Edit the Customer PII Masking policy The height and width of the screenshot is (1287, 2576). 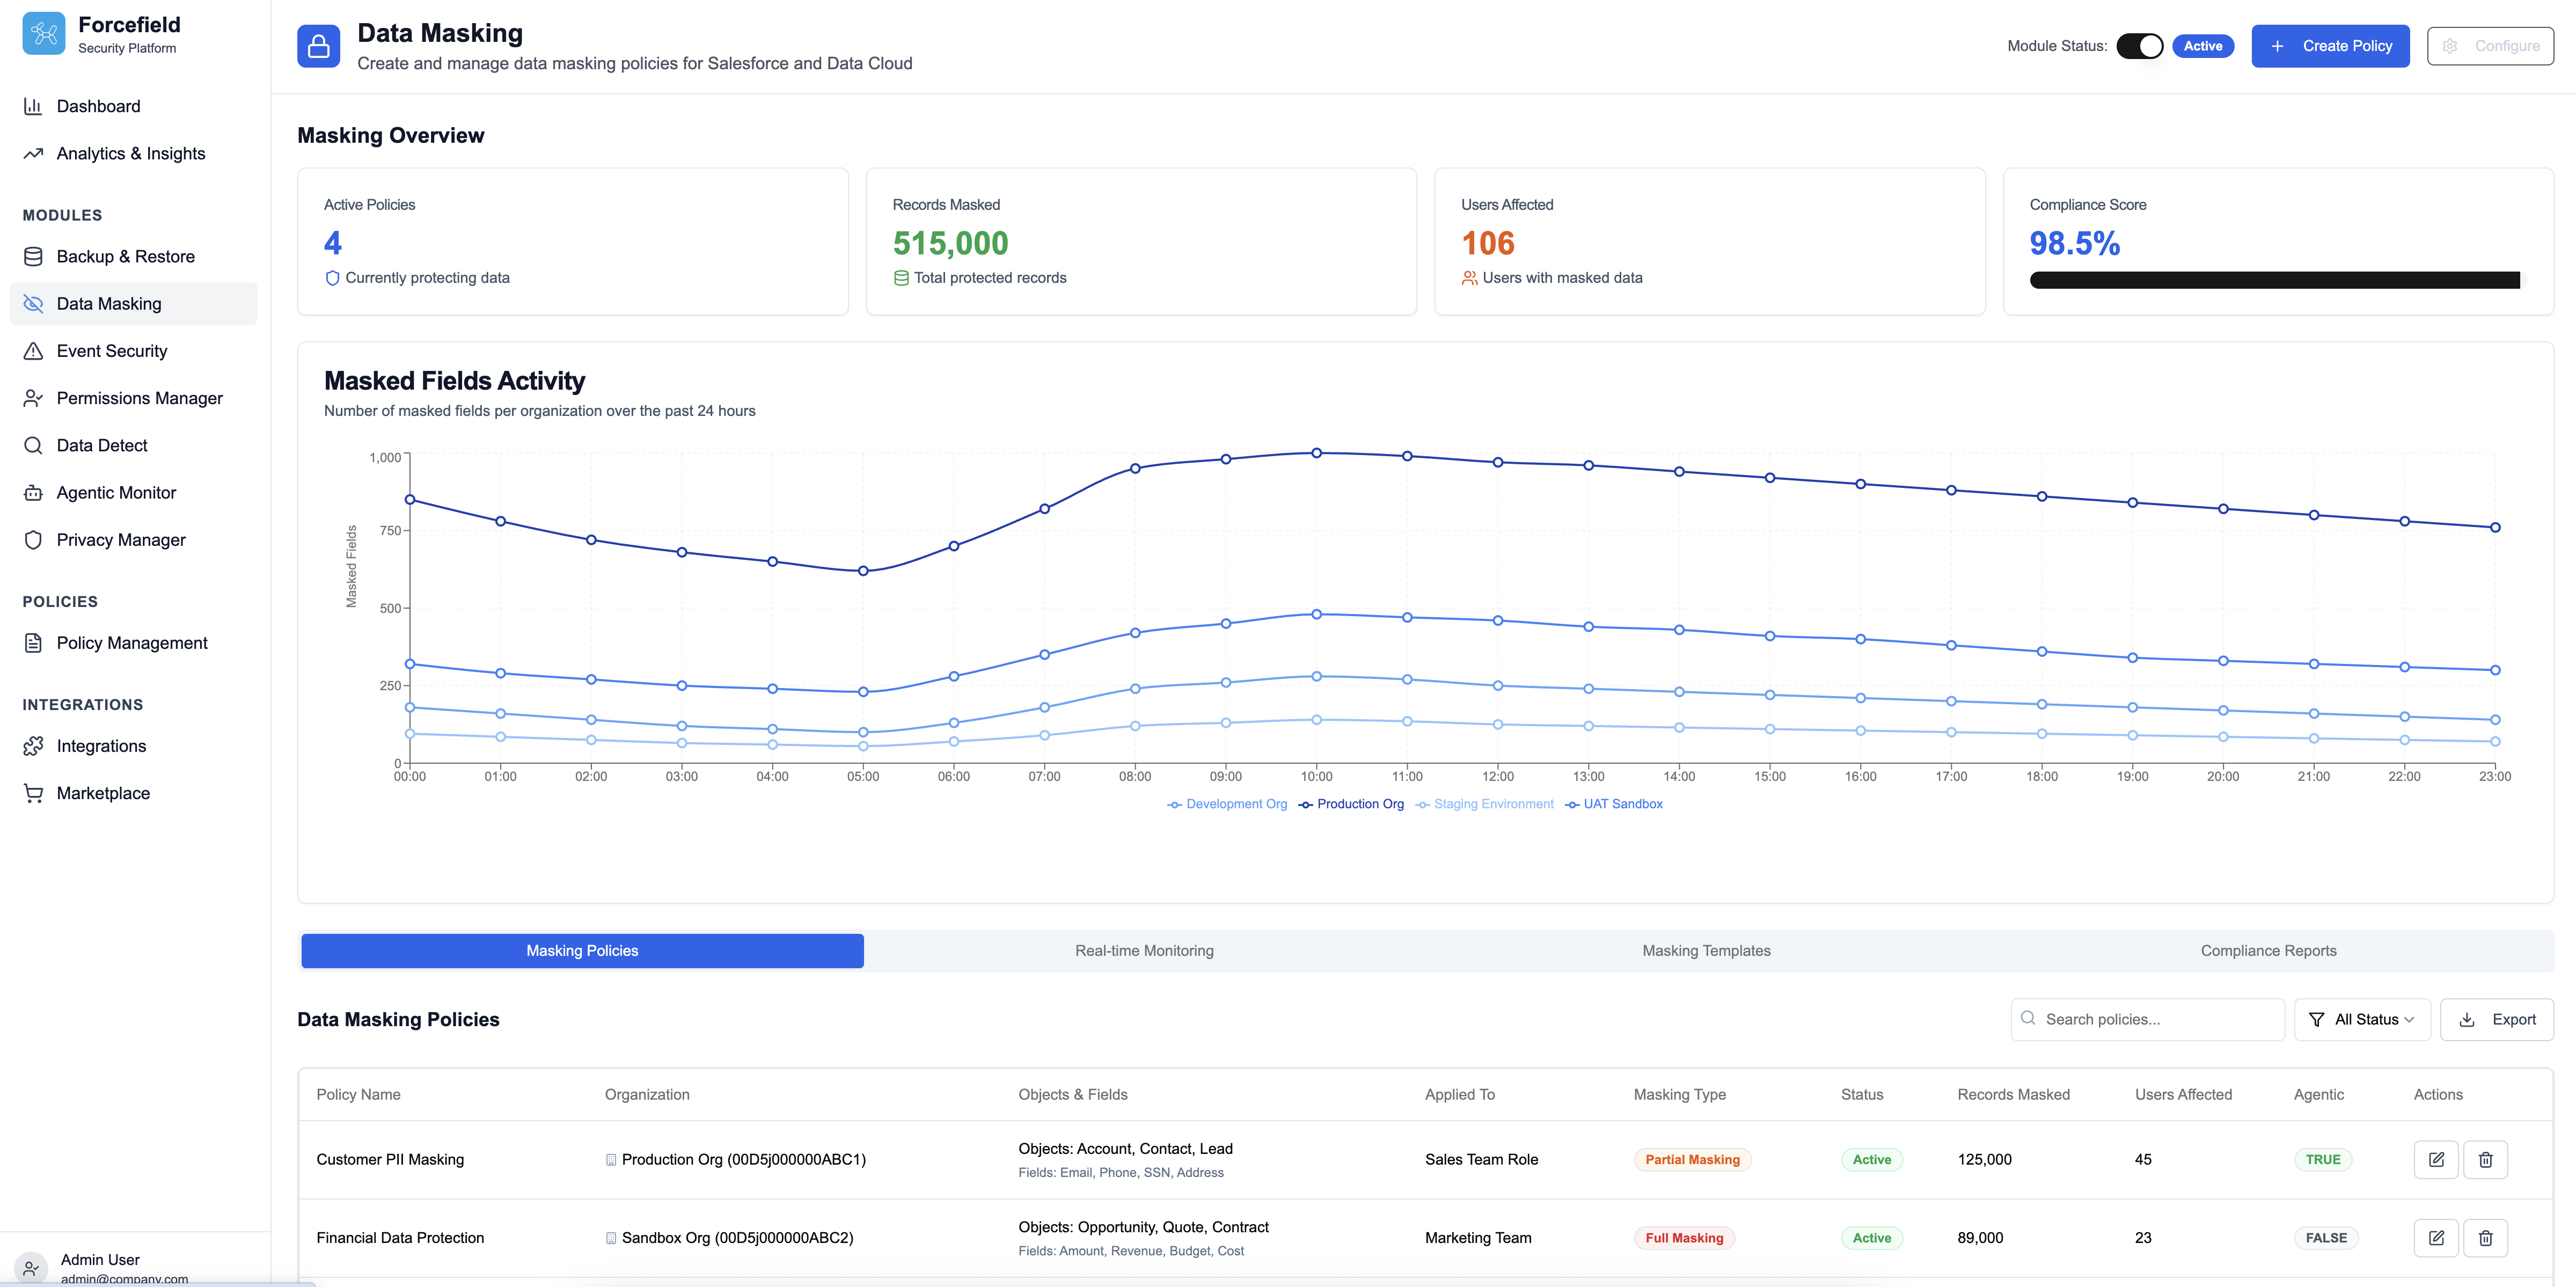coord(2436,1160)
